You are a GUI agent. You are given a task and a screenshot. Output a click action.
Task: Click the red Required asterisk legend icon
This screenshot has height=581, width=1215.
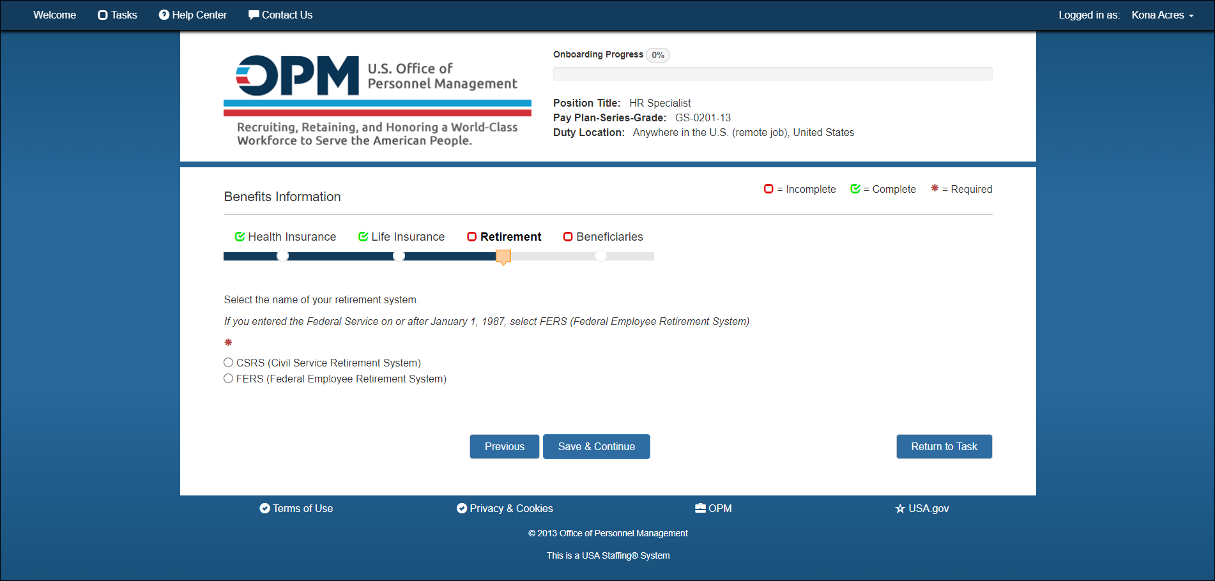[935, 188]
